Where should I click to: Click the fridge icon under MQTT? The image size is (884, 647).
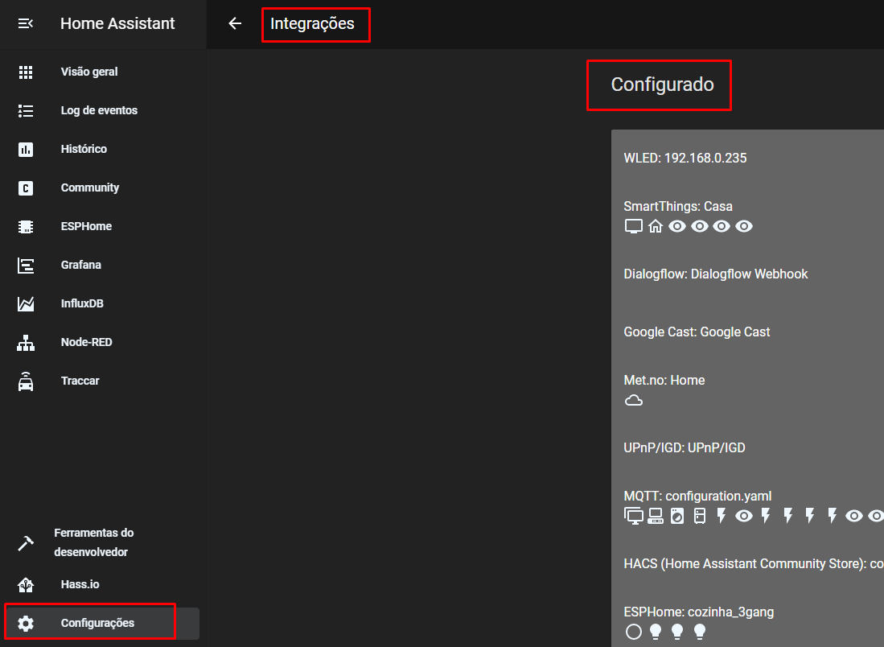tap(700, 516)
